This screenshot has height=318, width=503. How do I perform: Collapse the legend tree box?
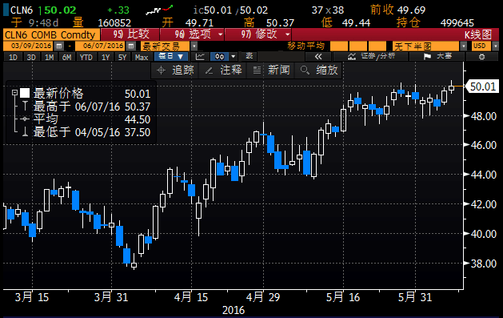(14, 93)
